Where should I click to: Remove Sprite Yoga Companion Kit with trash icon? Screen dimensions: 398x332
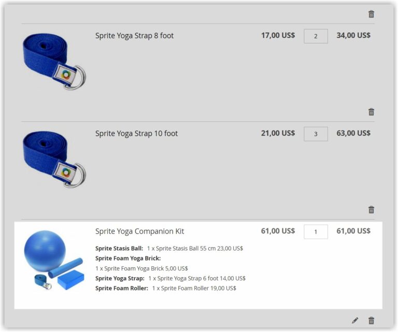tap(371, 320)
